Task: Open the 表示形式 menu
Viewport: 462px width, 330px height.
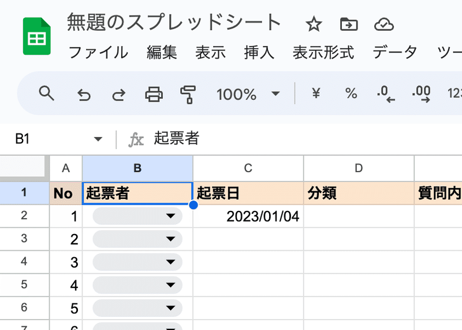Action: click(x=323, y=53)
